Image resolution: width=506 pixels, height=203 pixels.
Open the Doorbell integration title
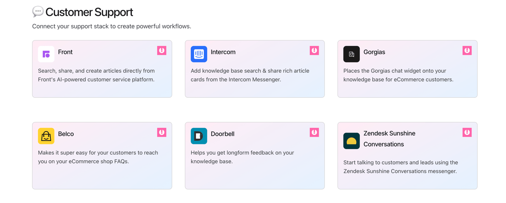click(x=223, y=134)
